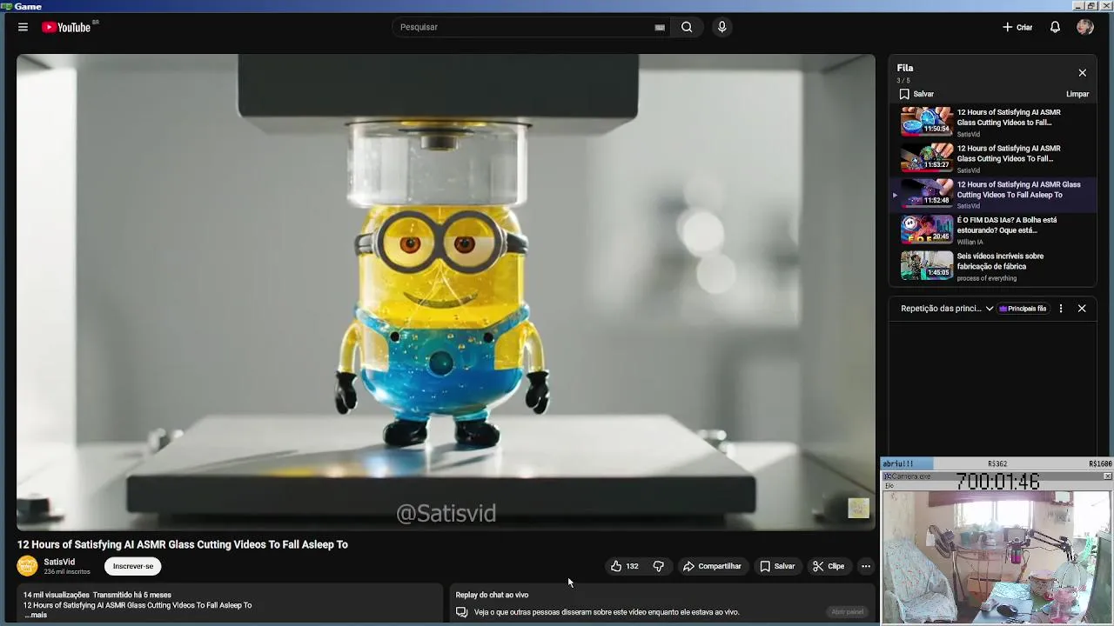
Task: Click the video player to pause
Action: click(446, 292)
